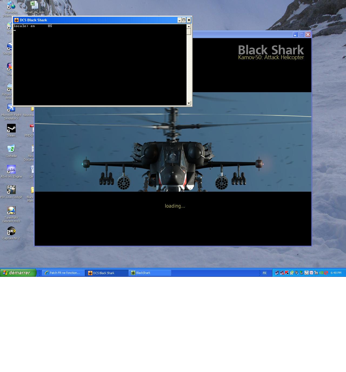
Task: Click the OneNote tray icon
Action: (x=311, y=273)
